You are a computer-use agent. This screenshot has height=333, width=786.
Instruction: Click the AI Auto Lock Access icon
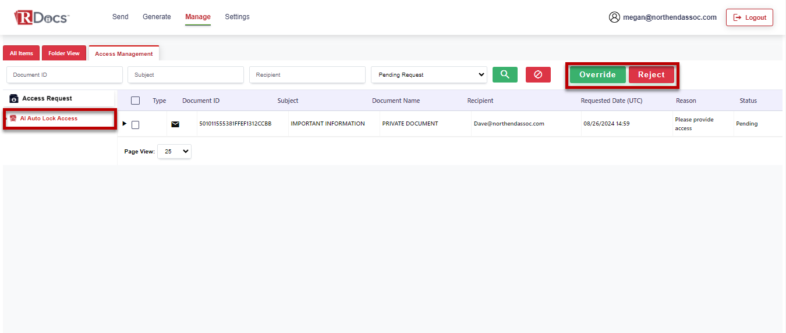13,119
